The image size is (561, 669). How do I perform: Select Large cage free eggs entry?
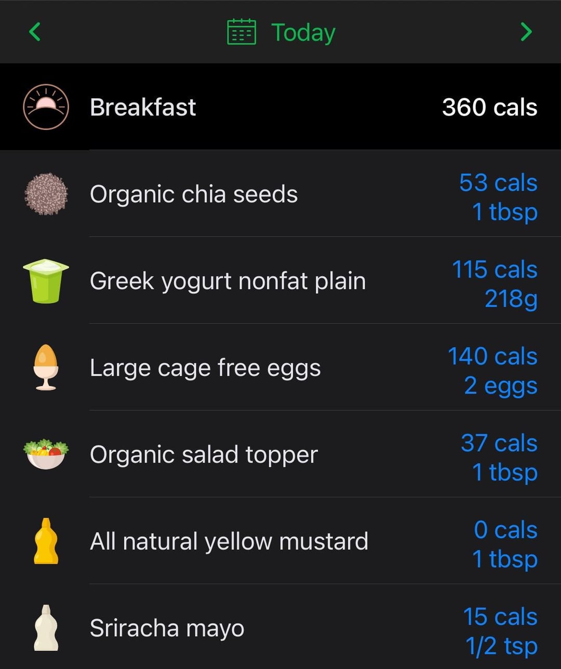280,367
